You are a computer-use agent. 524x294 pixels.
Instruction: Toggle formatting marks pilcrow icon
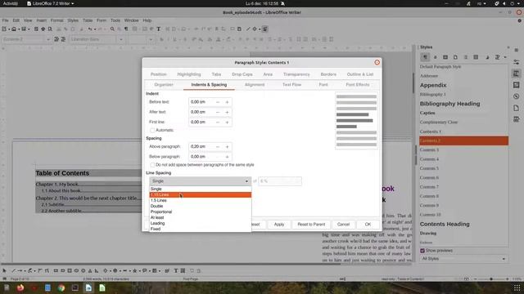126,29
